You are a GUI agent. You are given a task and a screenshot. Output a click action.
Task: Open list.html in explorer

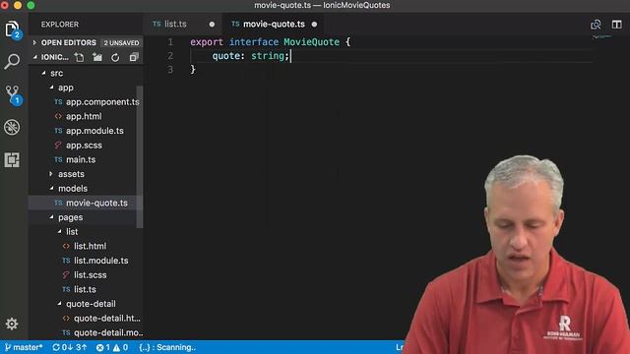point(90,246)
